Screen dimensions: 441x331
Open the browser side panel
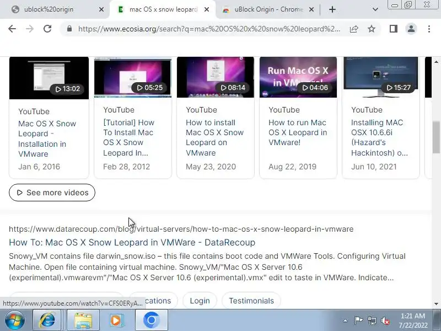[394, 29]
